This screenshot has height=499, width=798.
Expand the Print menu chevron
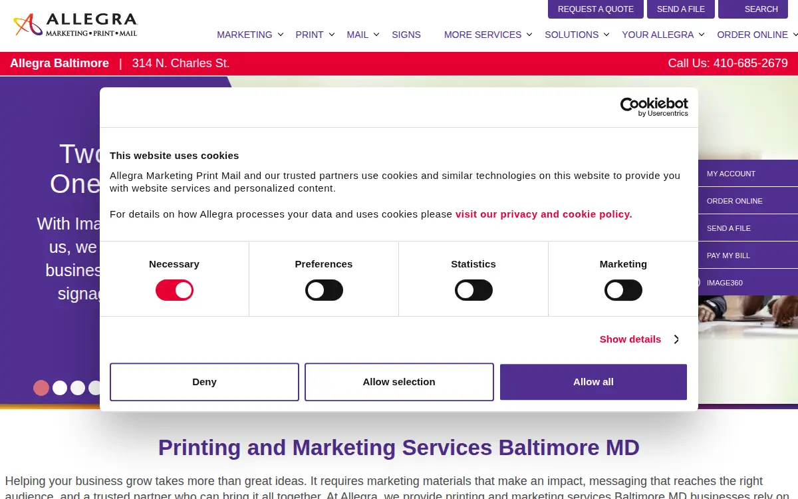click(x=332, y=35)
